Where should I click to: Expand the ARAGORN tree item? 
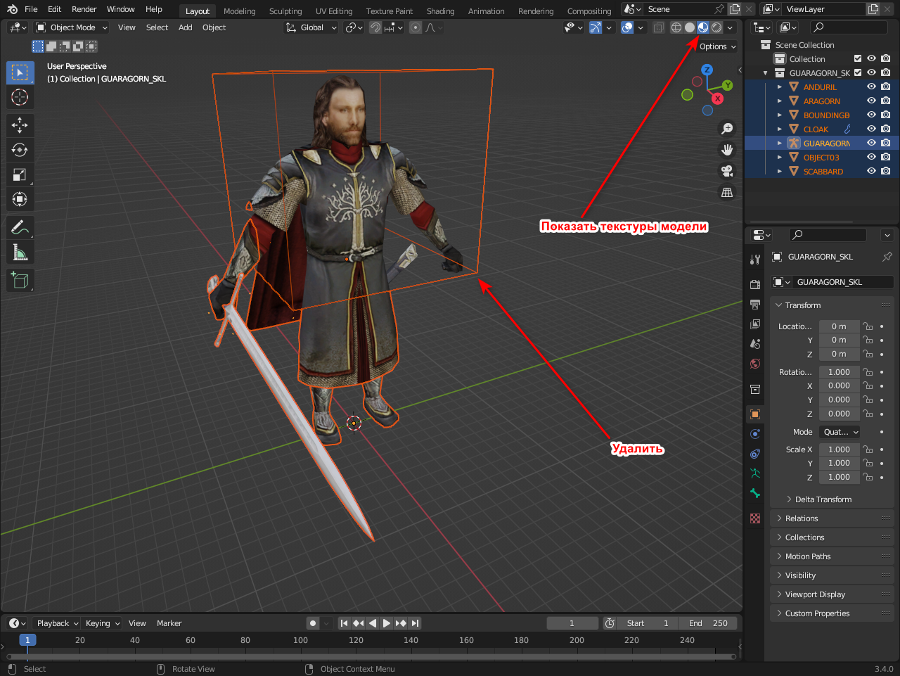pyautogui.click(x=780, y=101)
